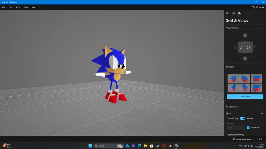Open the Help menu
The image size is (266, 149).
point(34,7)
